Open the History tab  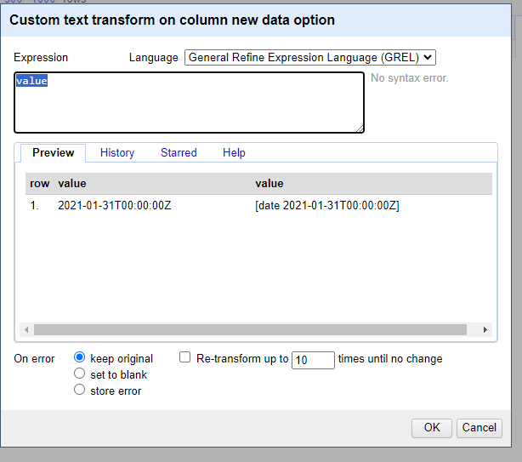point(117,153)
